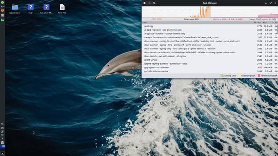The width and height of the screenshot is (278, 156).
Task: Click the green logout icon atop the panel
Action: (x=3, y=3)
